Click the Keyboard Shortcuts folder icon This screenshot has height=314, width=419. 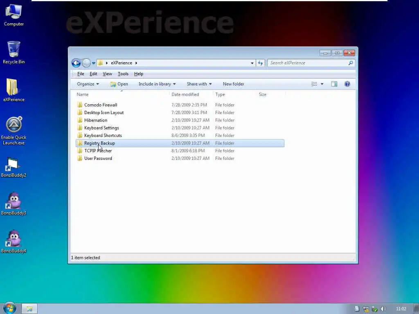80,135
